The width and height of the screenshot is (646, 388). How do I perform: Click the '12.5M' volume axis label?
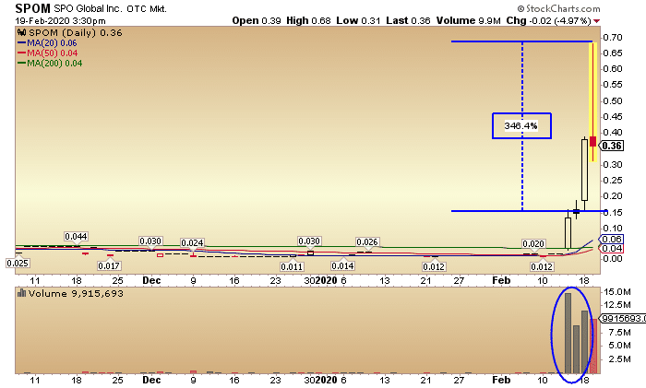pyautogui.click(x=617, y=305)
